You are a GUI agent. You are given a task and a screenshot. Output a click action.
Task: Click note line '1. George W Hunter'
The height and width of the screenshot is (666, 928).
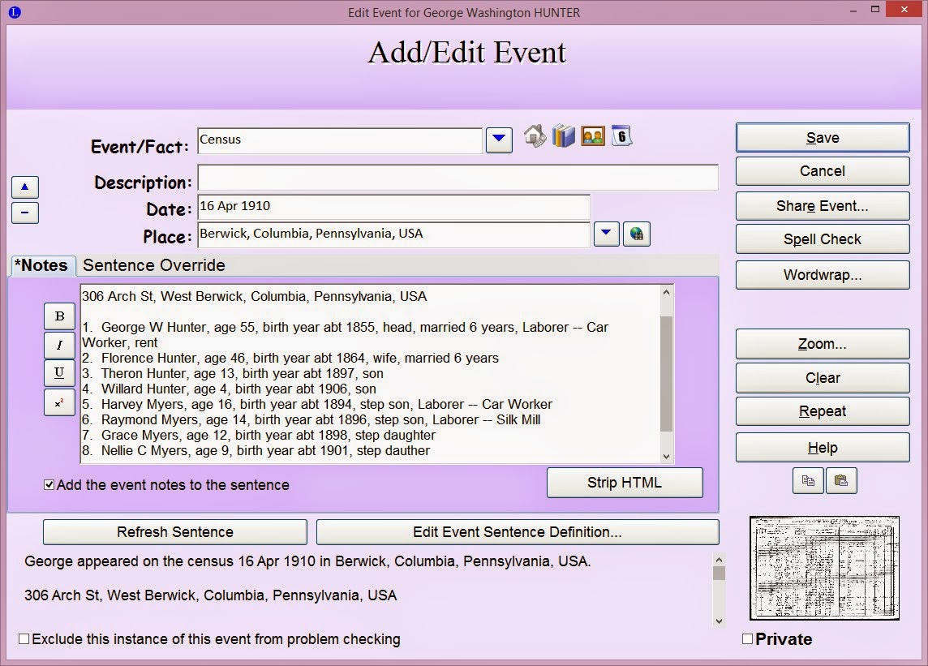(x=345, y=335)
